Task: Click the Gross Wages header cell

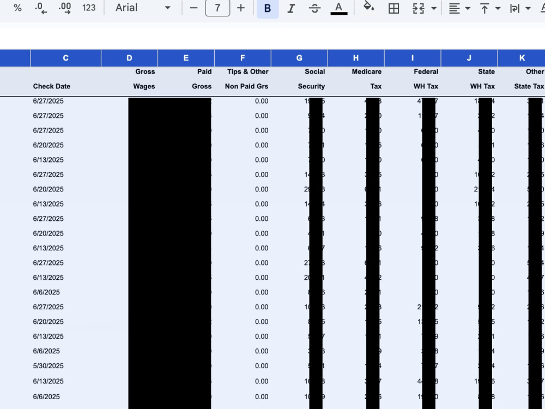Action: 129,81
